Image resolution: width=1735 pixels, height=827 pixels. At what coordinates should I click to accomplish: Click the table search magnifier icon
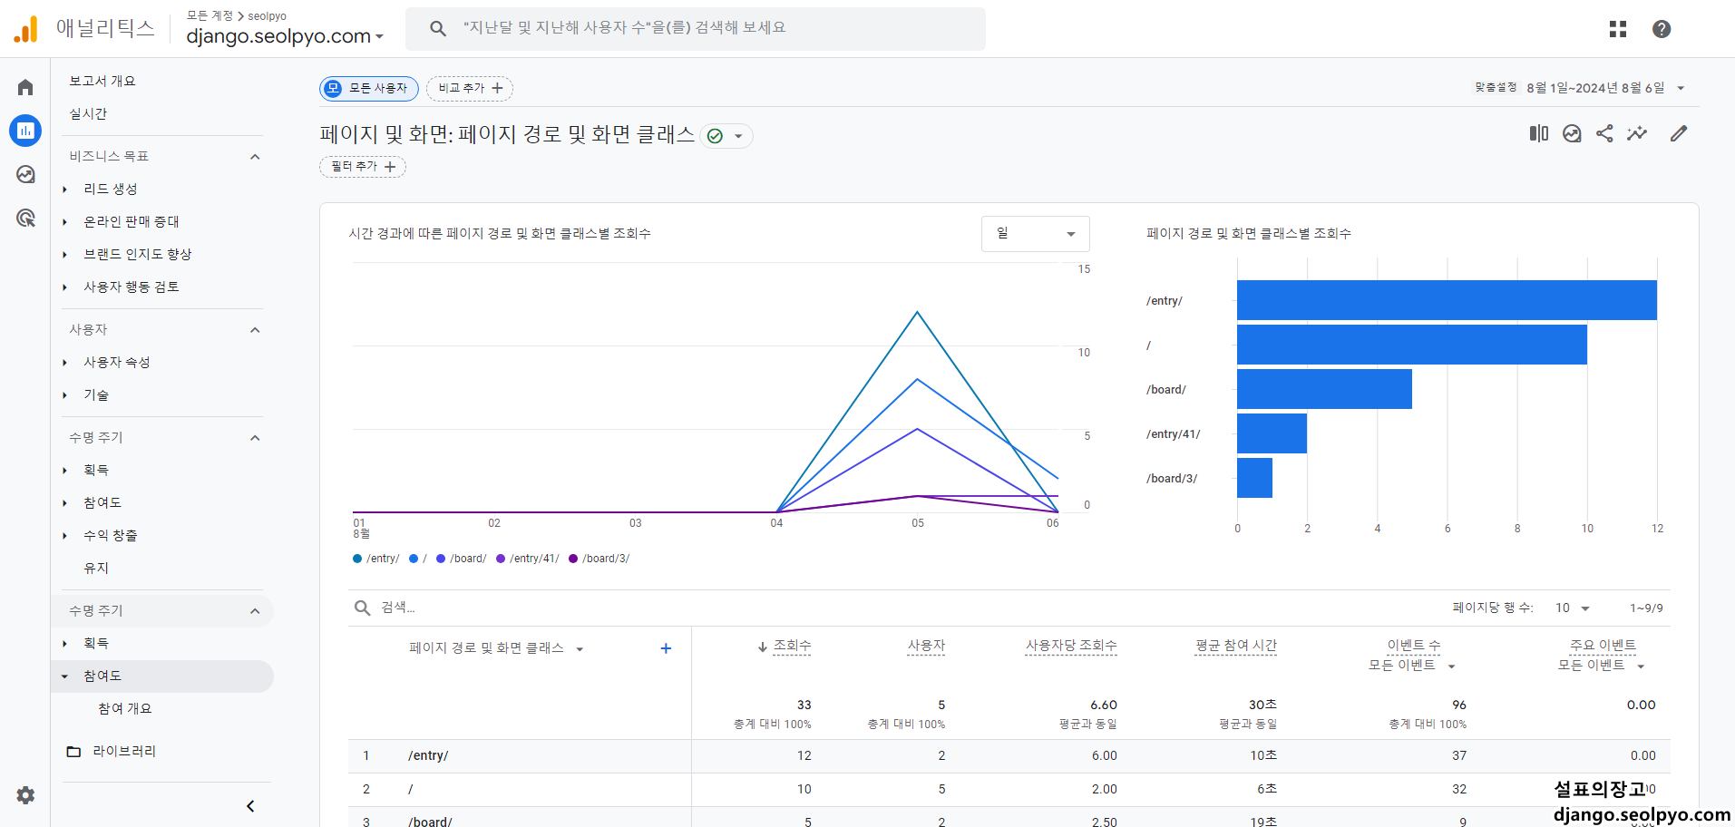pyautogui.click(x=362, y=608)
